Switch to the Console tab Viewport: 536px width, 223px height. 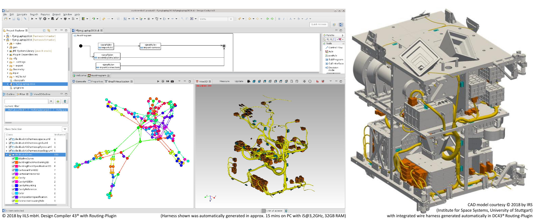[79, 82]
